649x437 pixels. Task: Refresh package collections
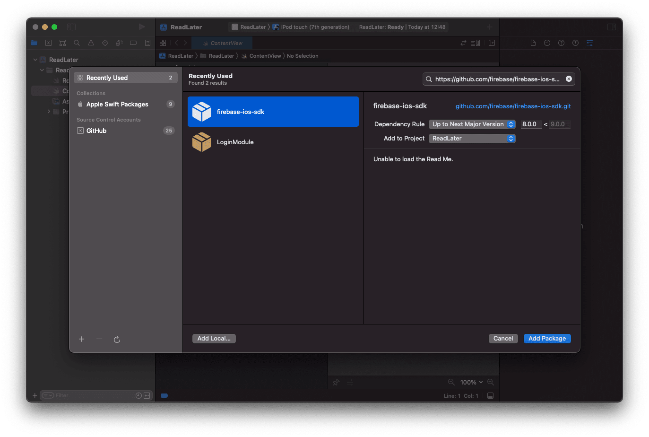point(117,339)
